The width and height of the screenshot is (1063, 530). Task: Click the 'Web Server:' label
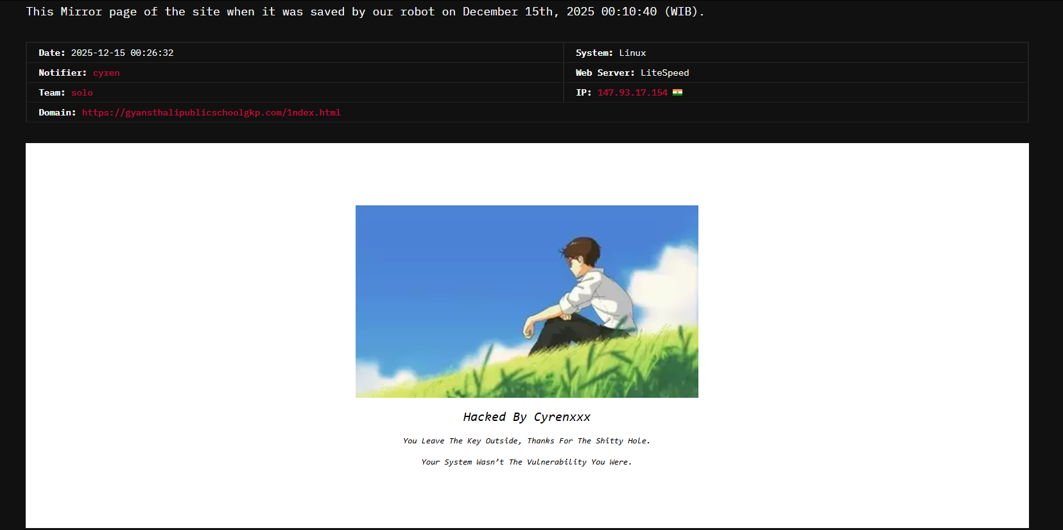pyautogui.click(x=605, y=73)
